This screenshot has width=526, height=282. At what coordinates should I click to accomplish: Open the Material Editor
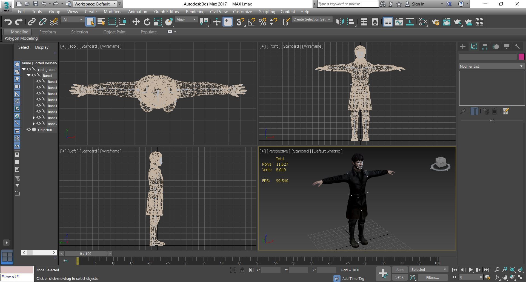click(423, 22)
